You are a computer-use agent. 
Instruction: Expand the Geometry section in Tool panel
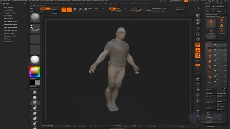210,126
